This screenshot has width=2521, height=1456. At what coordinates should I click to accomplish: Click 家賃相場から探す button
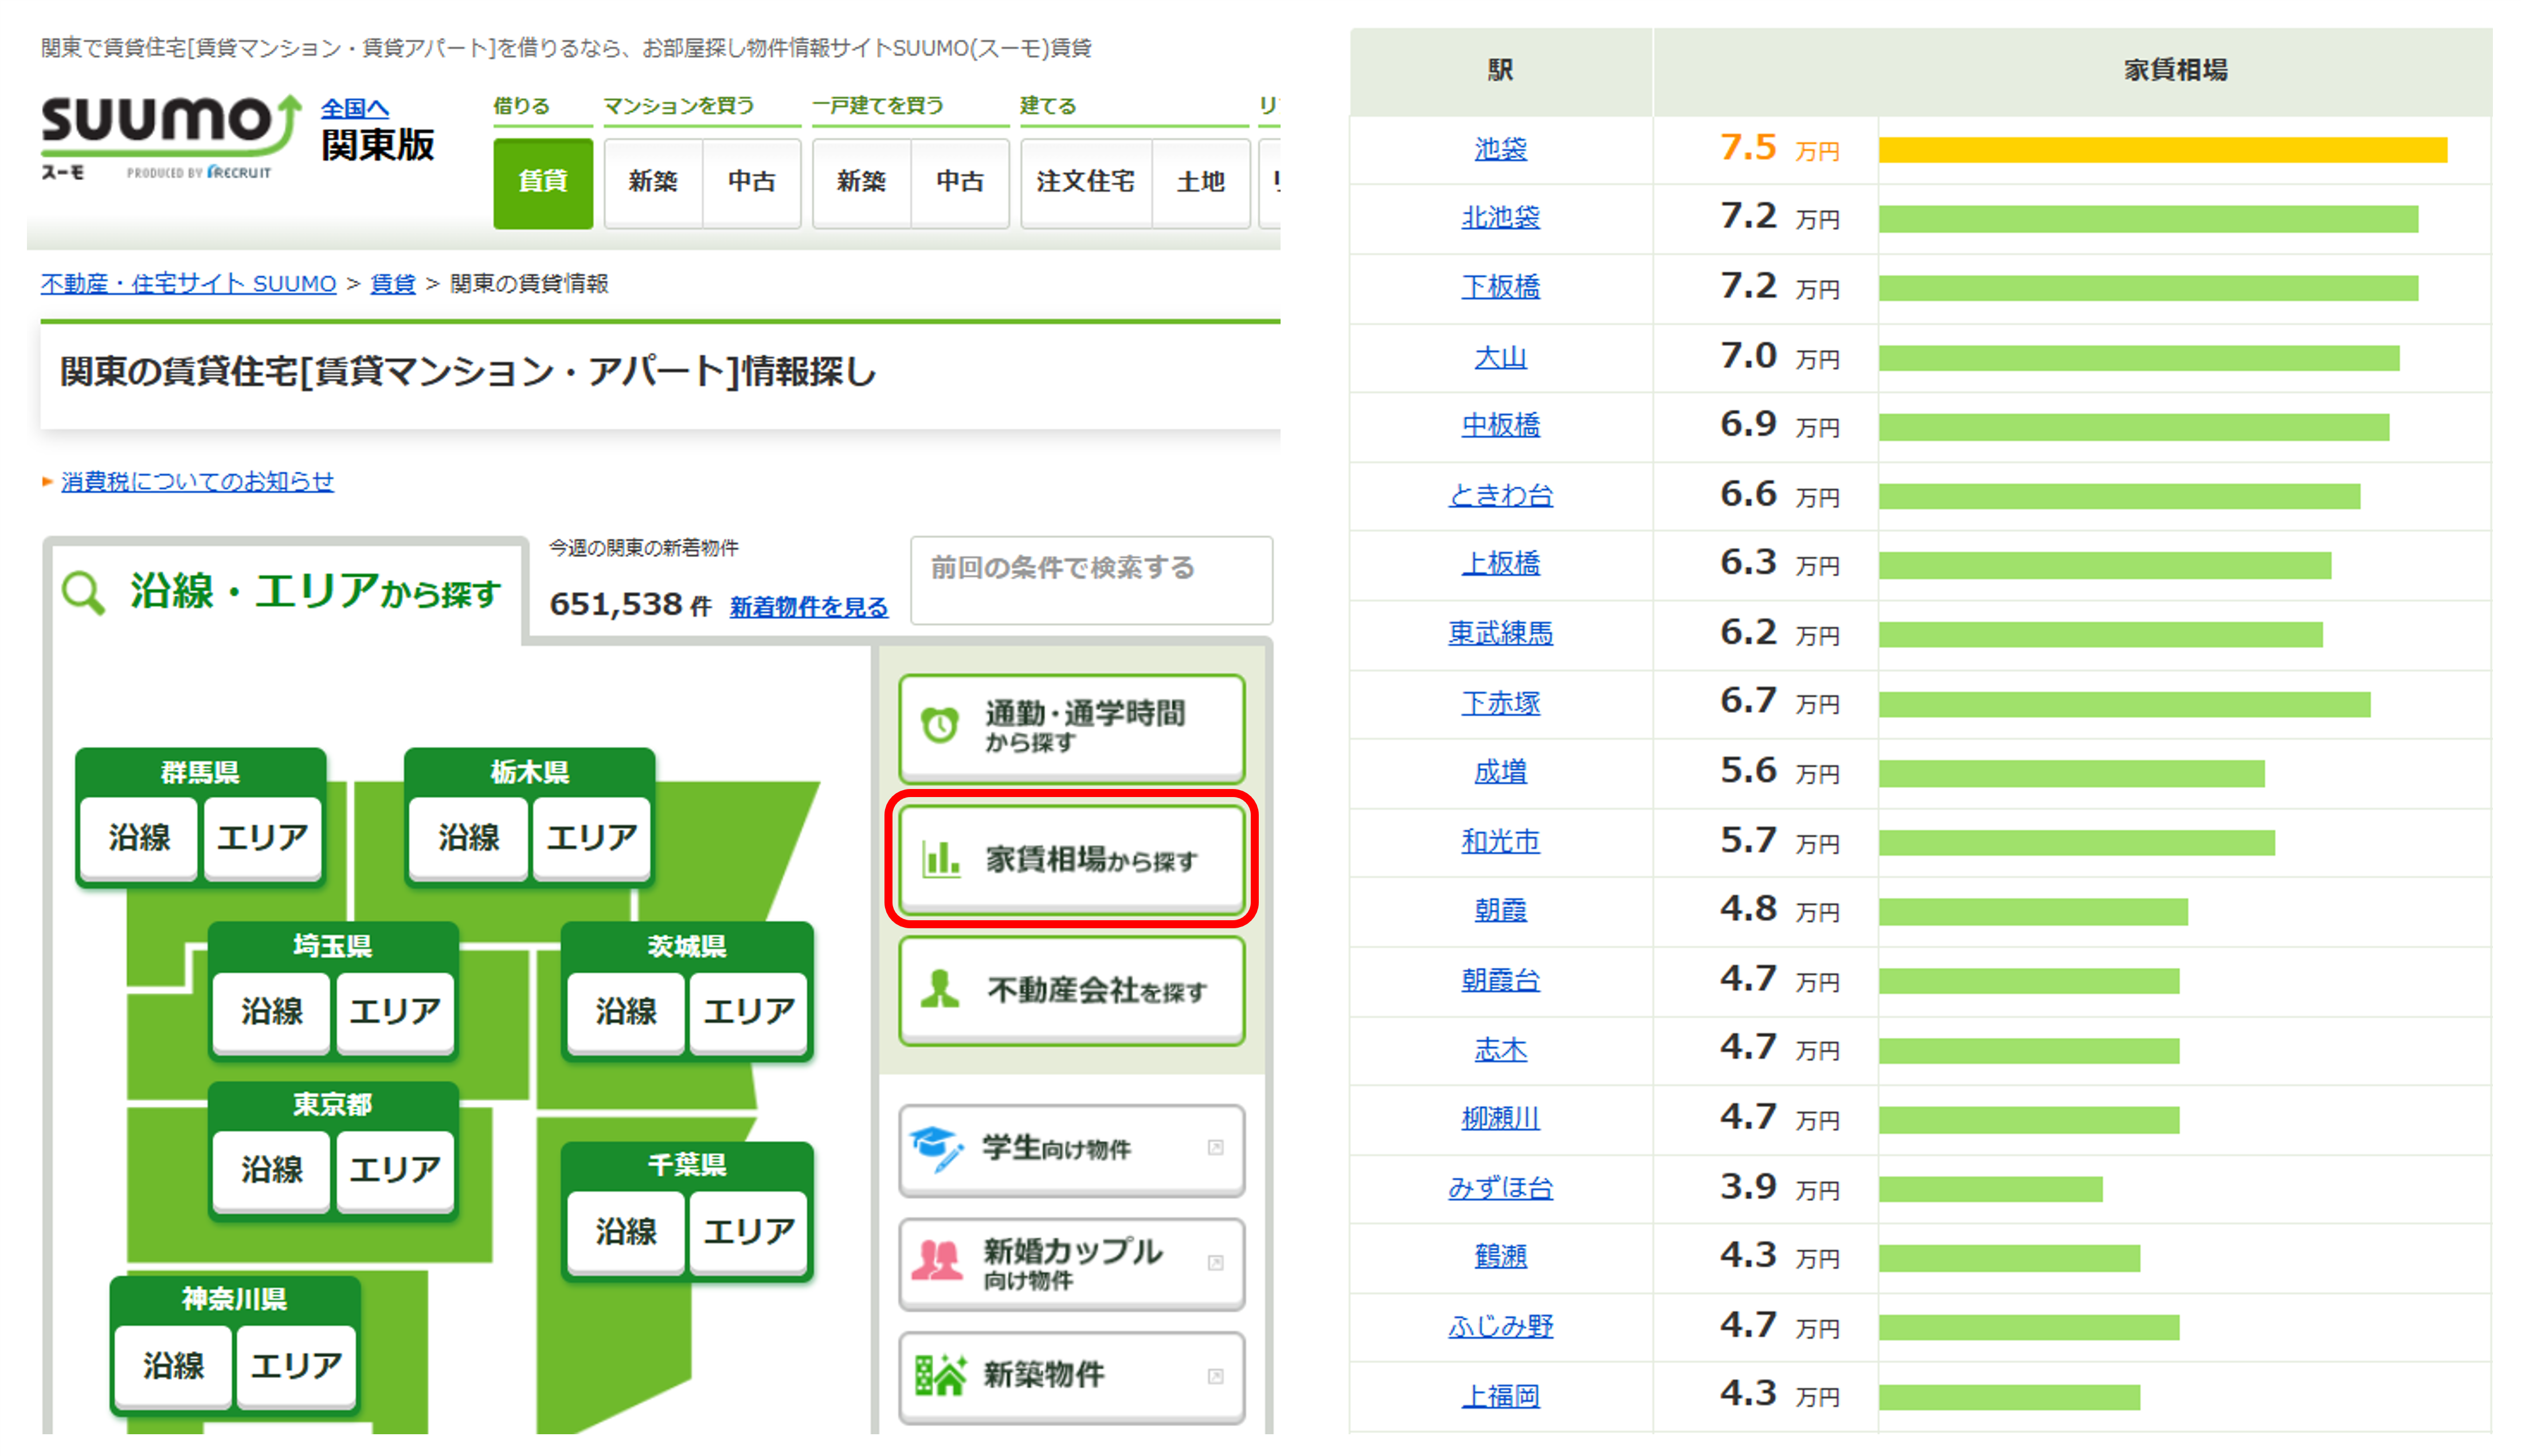(x=1071, y=859)
